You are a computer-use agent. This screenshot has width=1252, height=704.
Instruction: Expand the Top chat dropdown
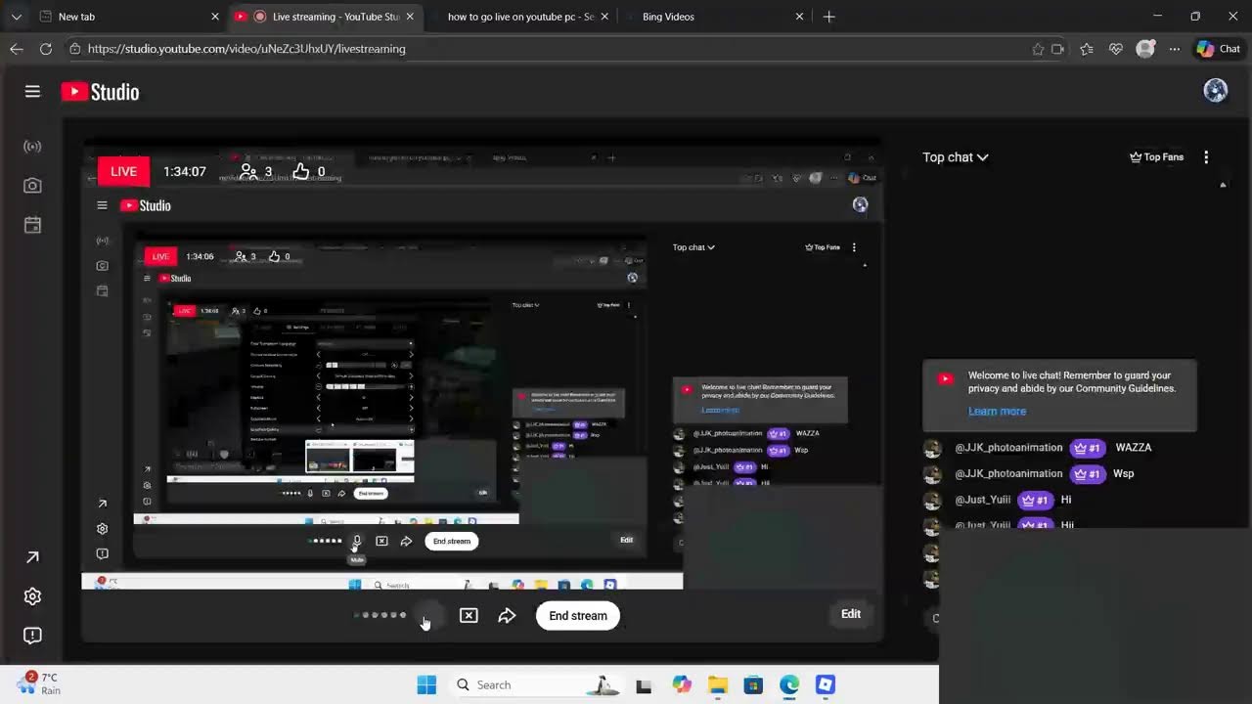tap(956, 156)
